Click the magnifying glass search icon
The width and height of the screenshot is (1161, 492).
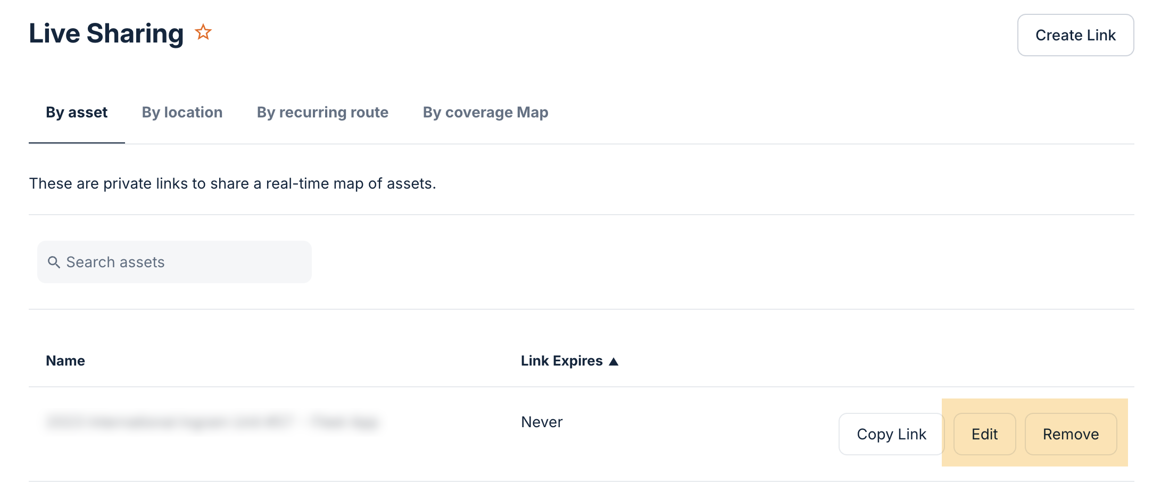click(54, 262)
